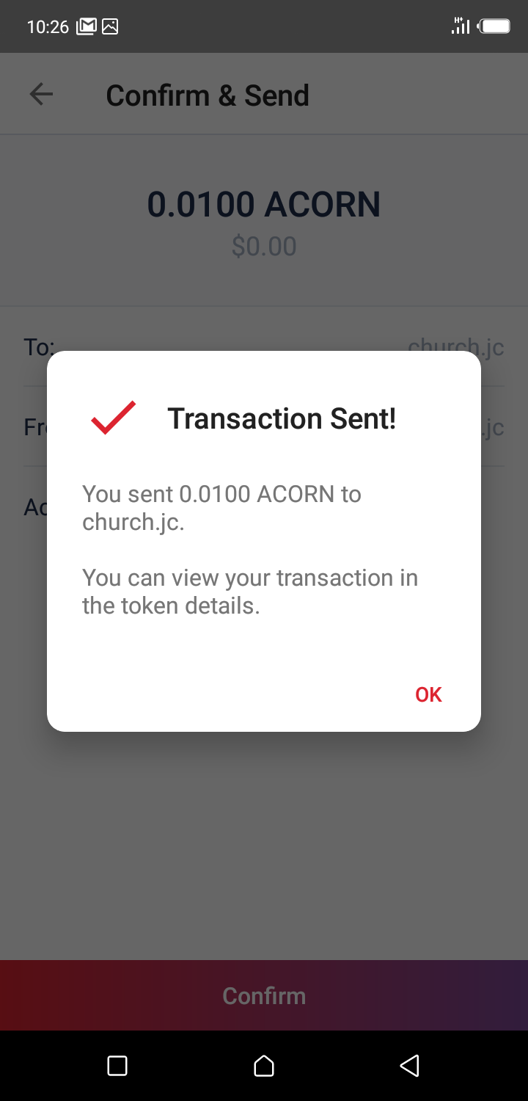Tap the battery status icon

pyautogui.click(x=495, y=27)
